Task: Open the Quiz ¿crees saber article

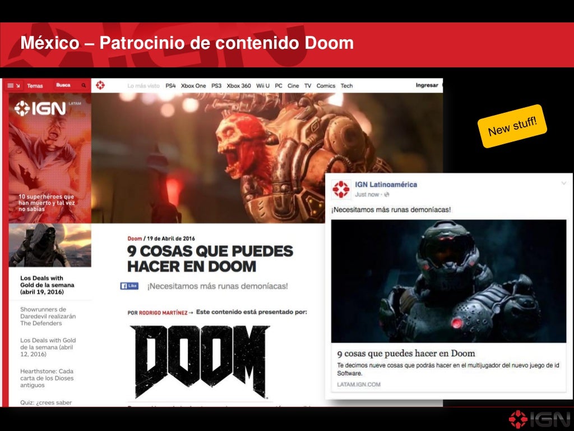Action: point(46,402)
